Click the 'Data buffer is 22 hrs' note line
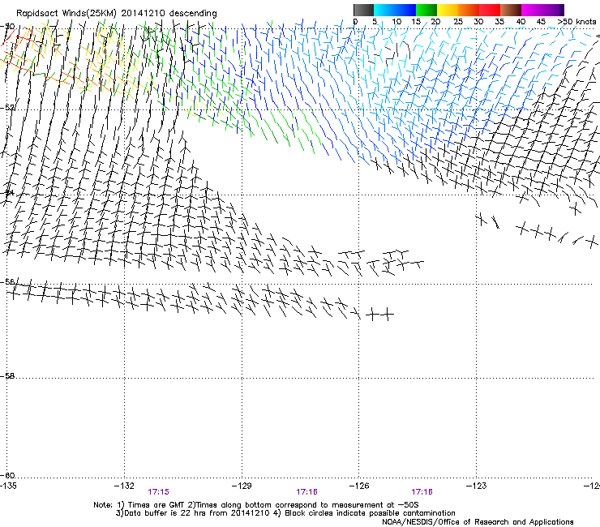Viewport: 600px width, 527px height. (x=285, y=513)
